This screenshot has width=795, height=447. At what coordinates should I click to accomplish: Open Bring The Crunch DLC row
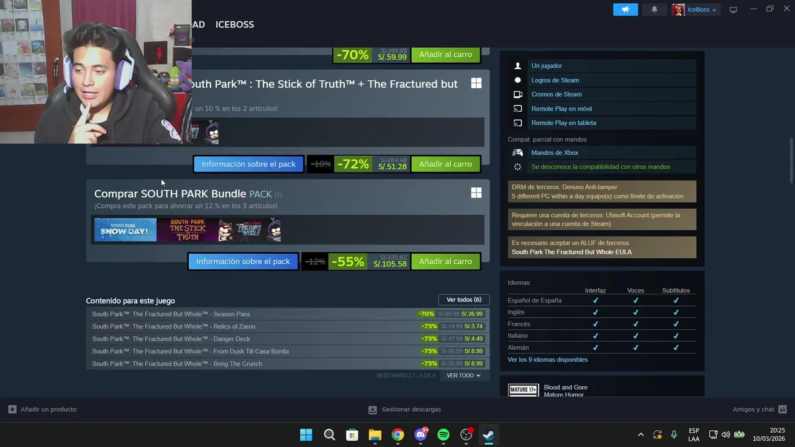288,364
